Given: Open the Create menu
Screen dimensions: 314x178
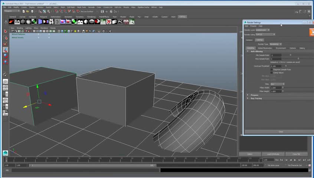Looking at the screenshot, I should point(24,7).
